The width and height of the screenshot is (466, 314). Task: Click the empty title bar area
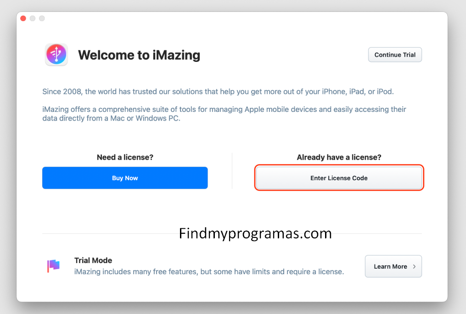[x=230, y=18]
